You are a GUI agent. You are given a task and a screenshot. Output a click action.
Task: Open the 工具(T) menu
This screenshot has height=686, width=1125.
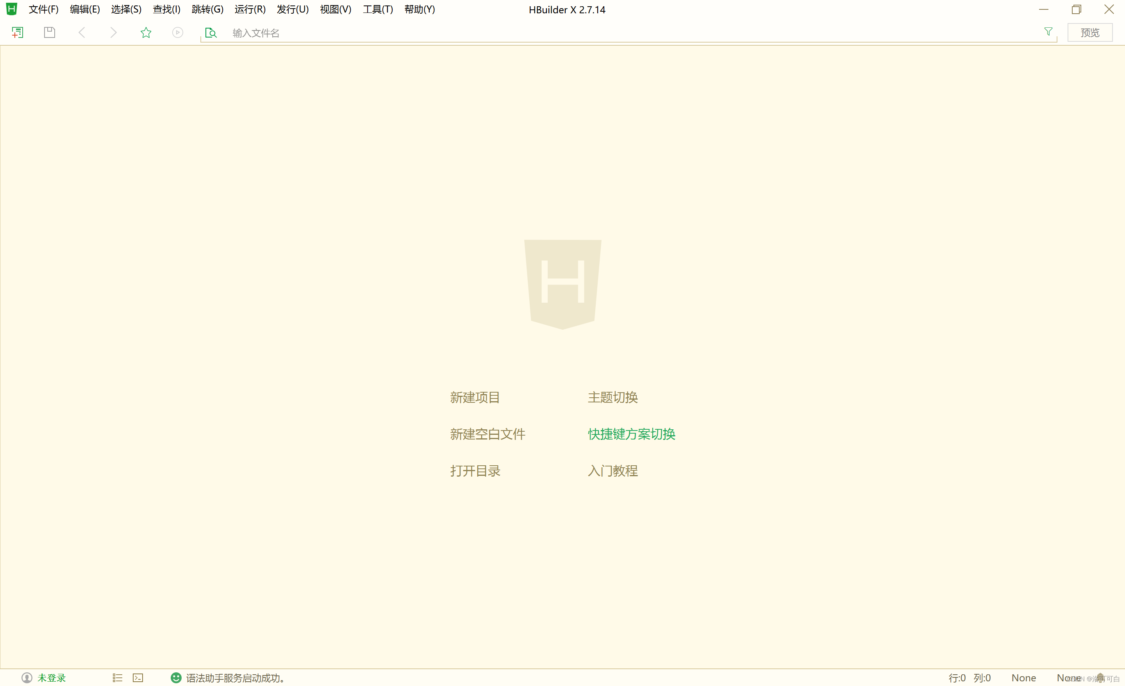(378, 9)
